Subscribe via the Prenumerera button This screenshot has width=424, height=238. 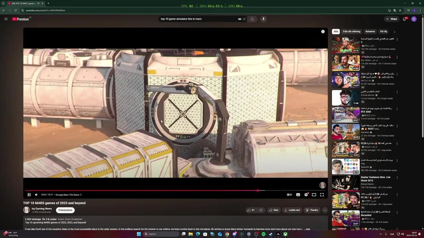[65, 210]
